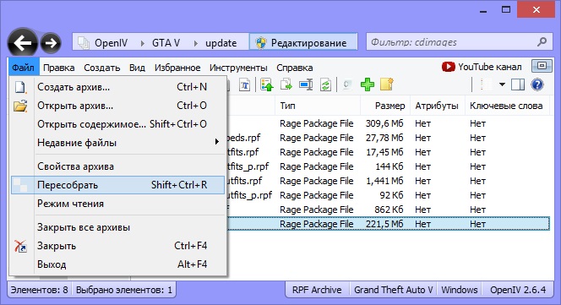Sort by the Ключевые слова column header
Image resolution: width=561 pixels, height=305 pixels.
tap(506, 106)
